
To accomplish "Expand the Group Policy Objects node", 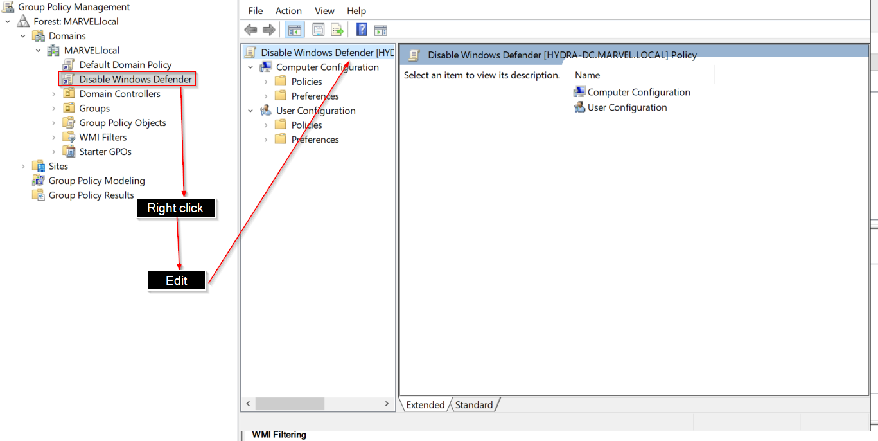I will tap(54, 123).
